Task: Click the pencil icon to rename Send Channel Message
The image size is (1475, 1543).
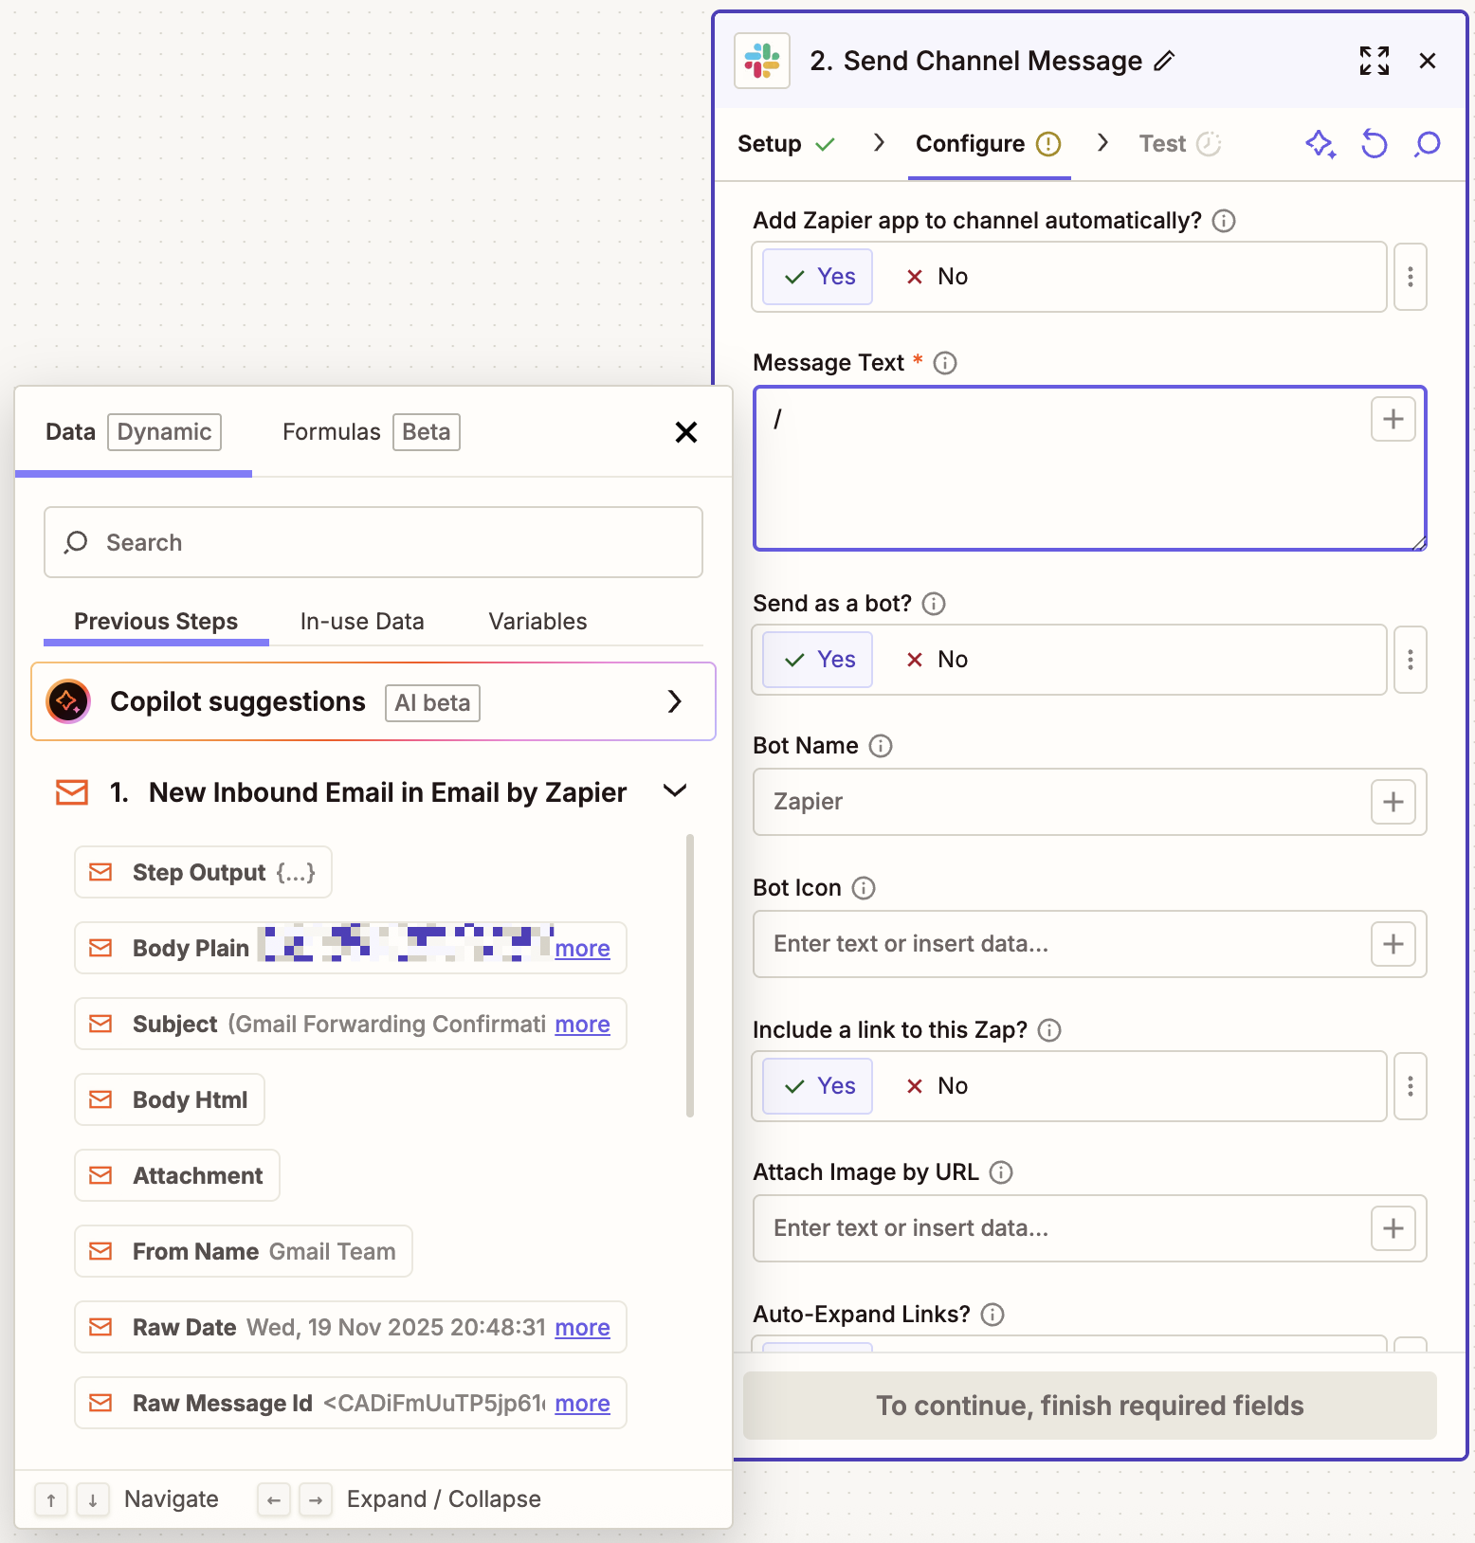Action: point(1165,60)
